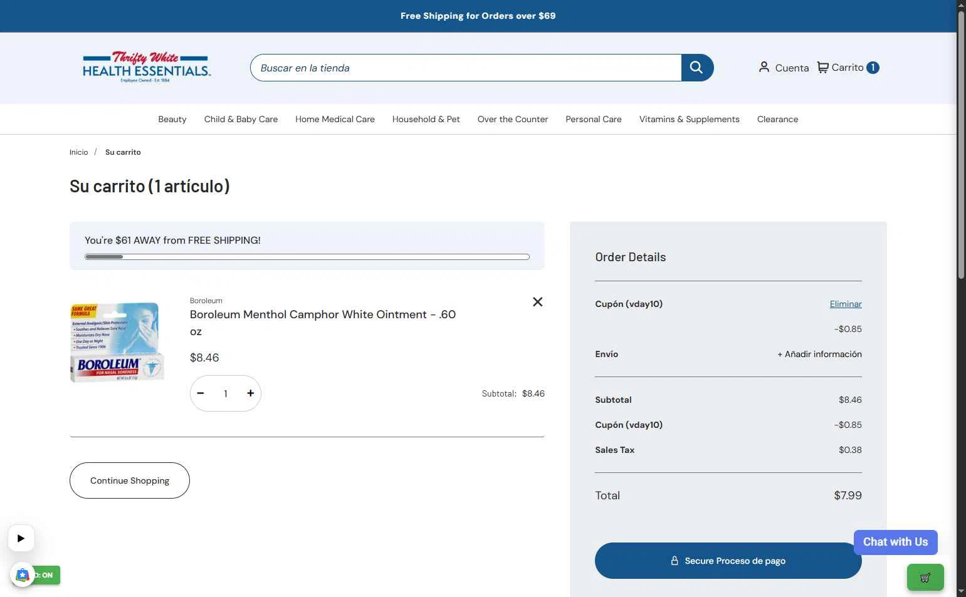Open Over the Counter category
Screen dimensions: 966x597
point(513,119)
